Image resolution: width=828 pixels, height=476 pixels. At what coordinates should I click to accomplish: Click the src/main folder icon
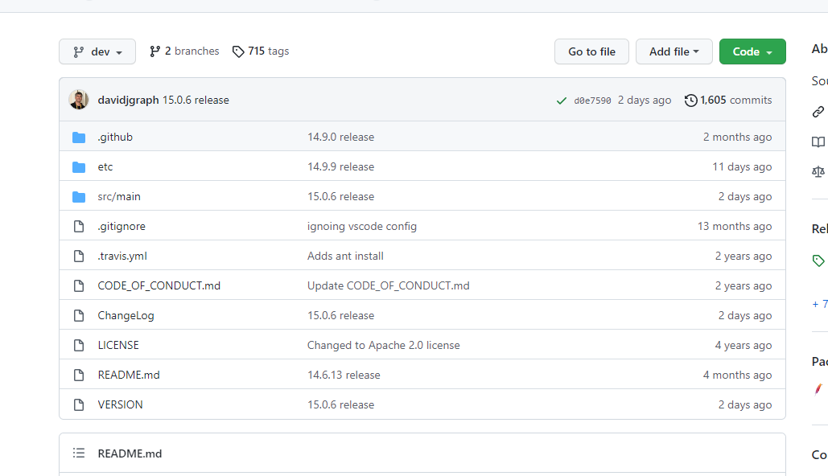click(x=79, y=197)
